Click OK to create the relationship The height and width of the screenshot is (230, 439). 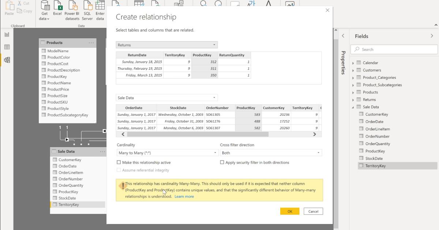[x=289, y=211]
